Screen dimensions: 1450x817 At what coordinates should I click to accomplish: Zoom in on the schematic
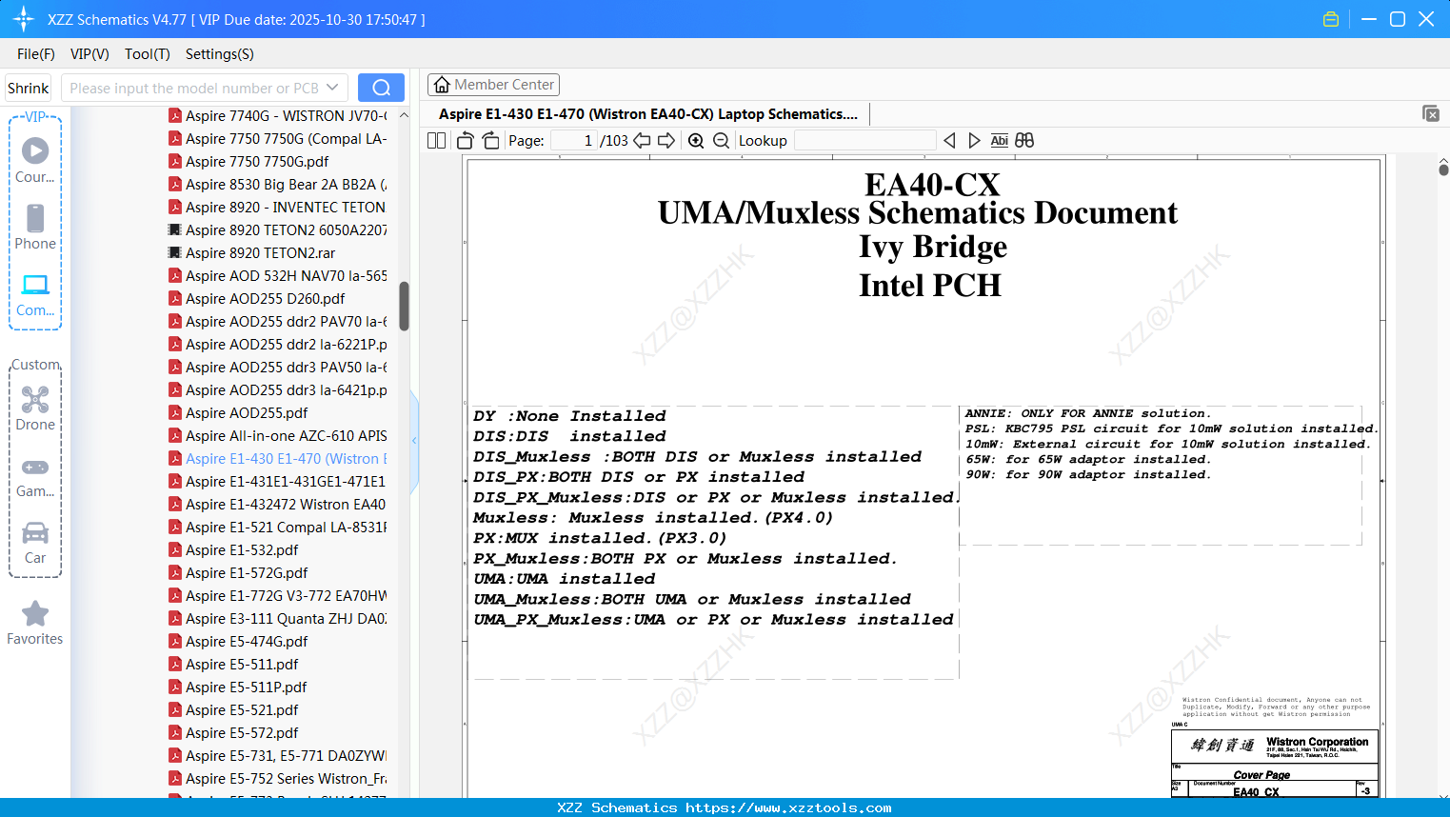click(x=696, y=141)
